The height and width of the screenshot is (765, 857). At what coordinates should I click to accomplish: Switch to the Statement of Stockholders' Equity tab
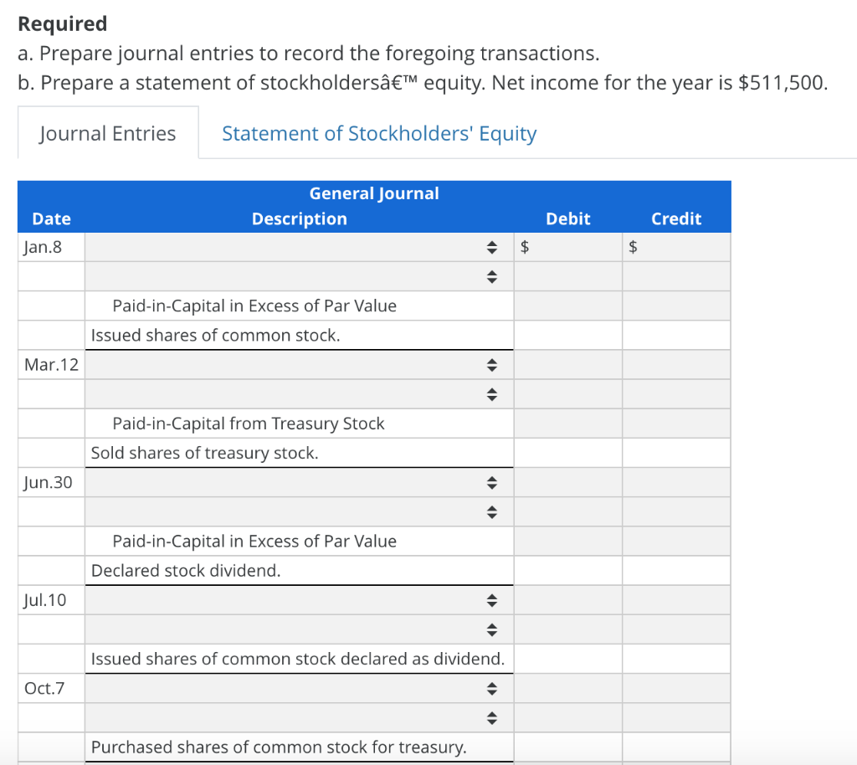[378, 133]
